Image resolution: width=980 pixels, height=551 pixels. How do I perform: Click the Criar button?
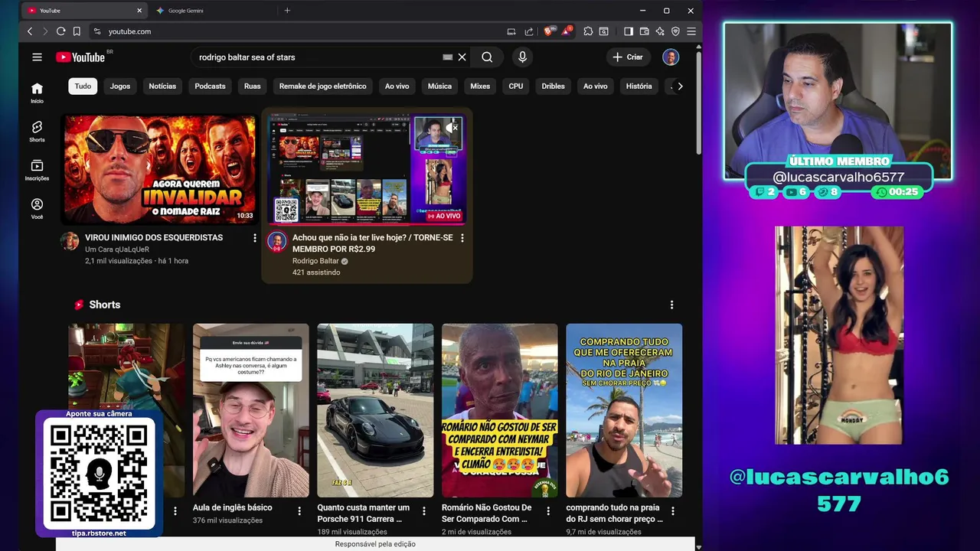[x=629, y=57]
